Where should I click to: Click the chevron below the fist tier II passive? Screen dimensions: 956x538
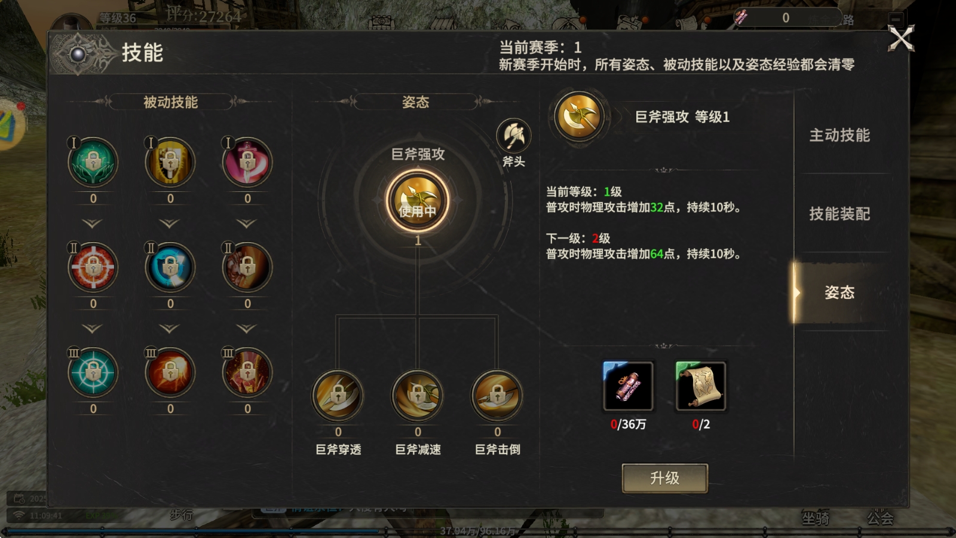tap(247, 329)
